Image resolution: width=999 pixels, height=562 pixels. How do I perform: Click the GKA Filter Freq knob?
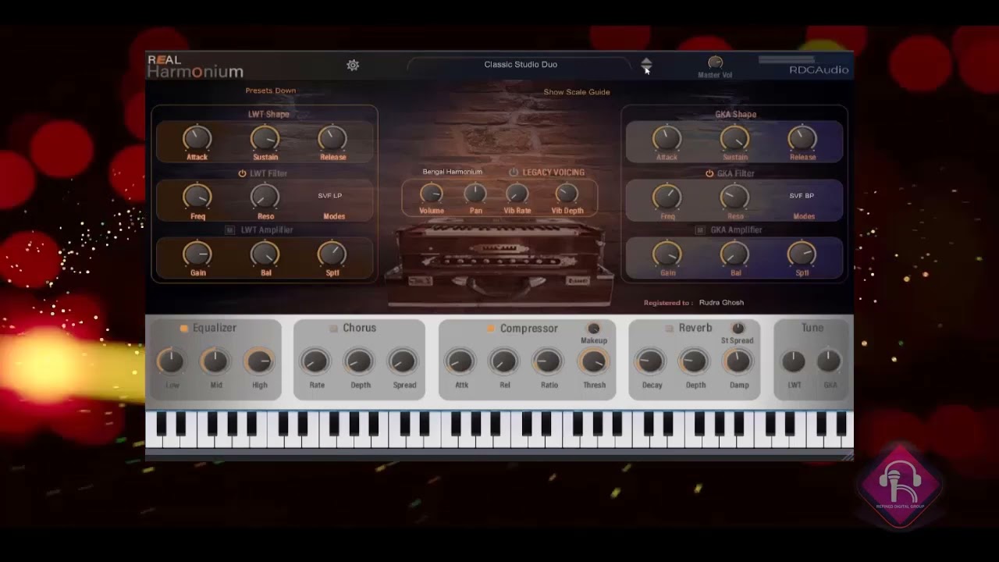click(x=667, y=197)
